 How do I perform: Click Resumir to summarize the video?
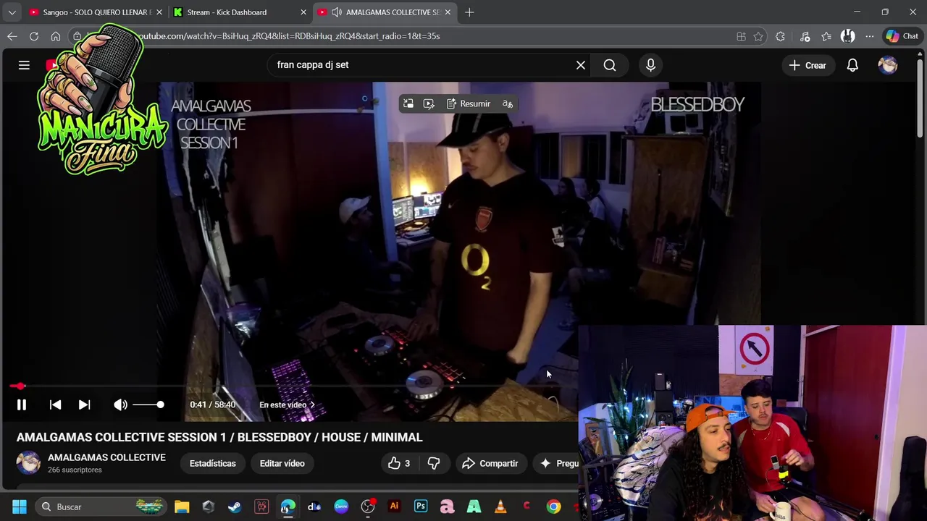(x=469, y=104)
